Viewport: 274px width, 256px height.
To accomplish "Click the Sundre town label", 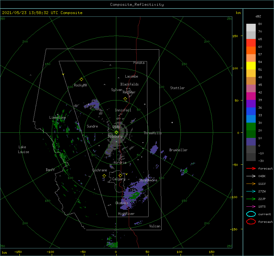I will 92,126.
